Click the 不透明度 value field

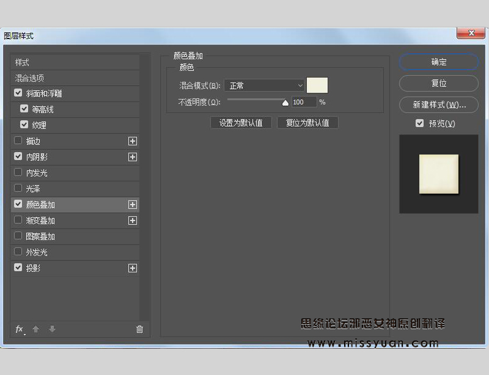304,101
